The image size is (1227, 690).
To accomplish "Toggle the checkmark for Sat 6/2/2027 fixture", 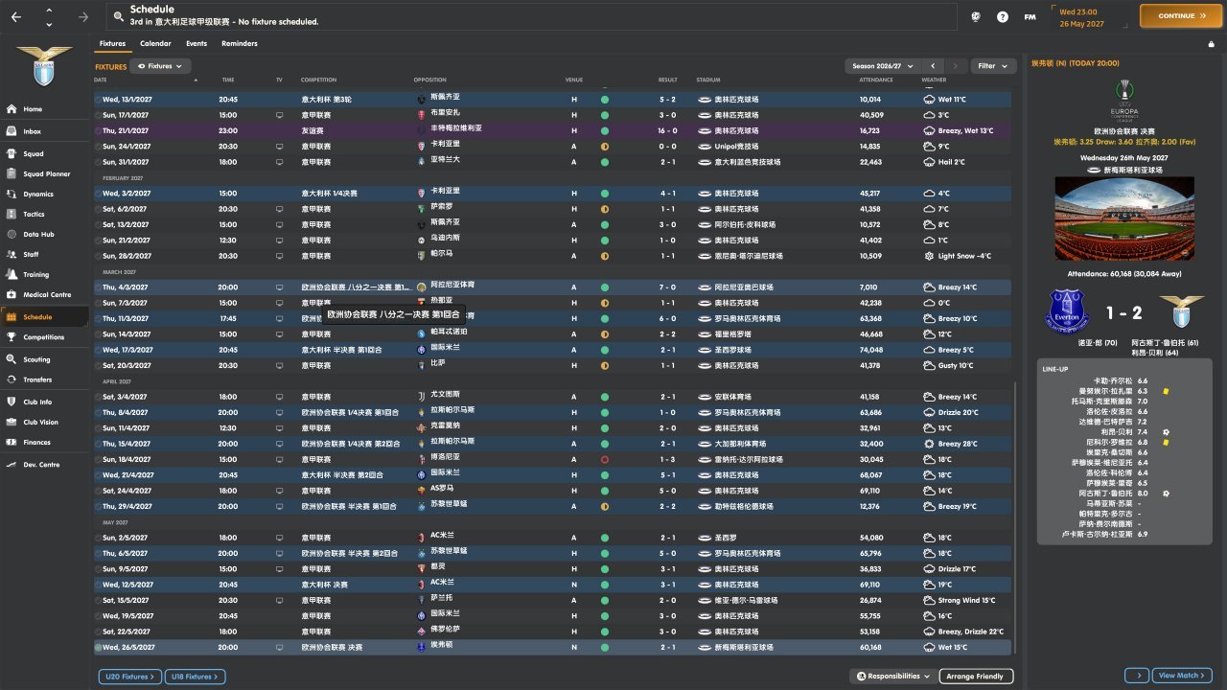I will pos(99,209).
